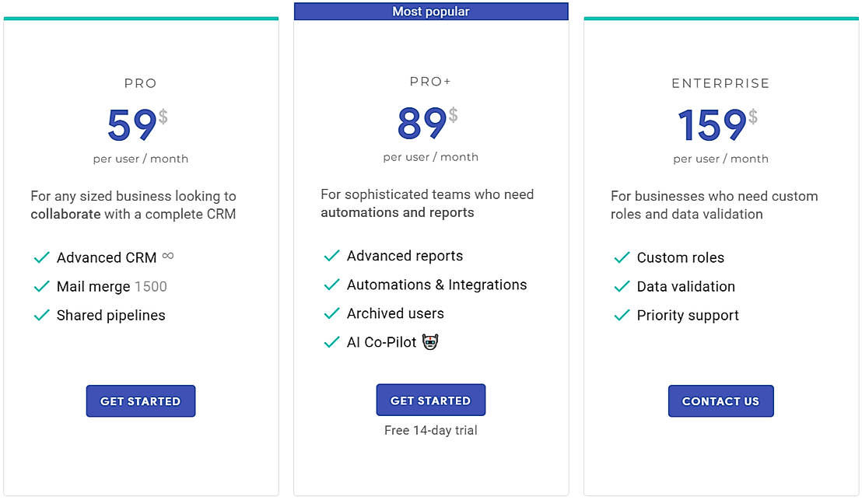Click the checkmark next to Archived users
Viewport: 862px width, 500px height.
click(x=331, y=313)
